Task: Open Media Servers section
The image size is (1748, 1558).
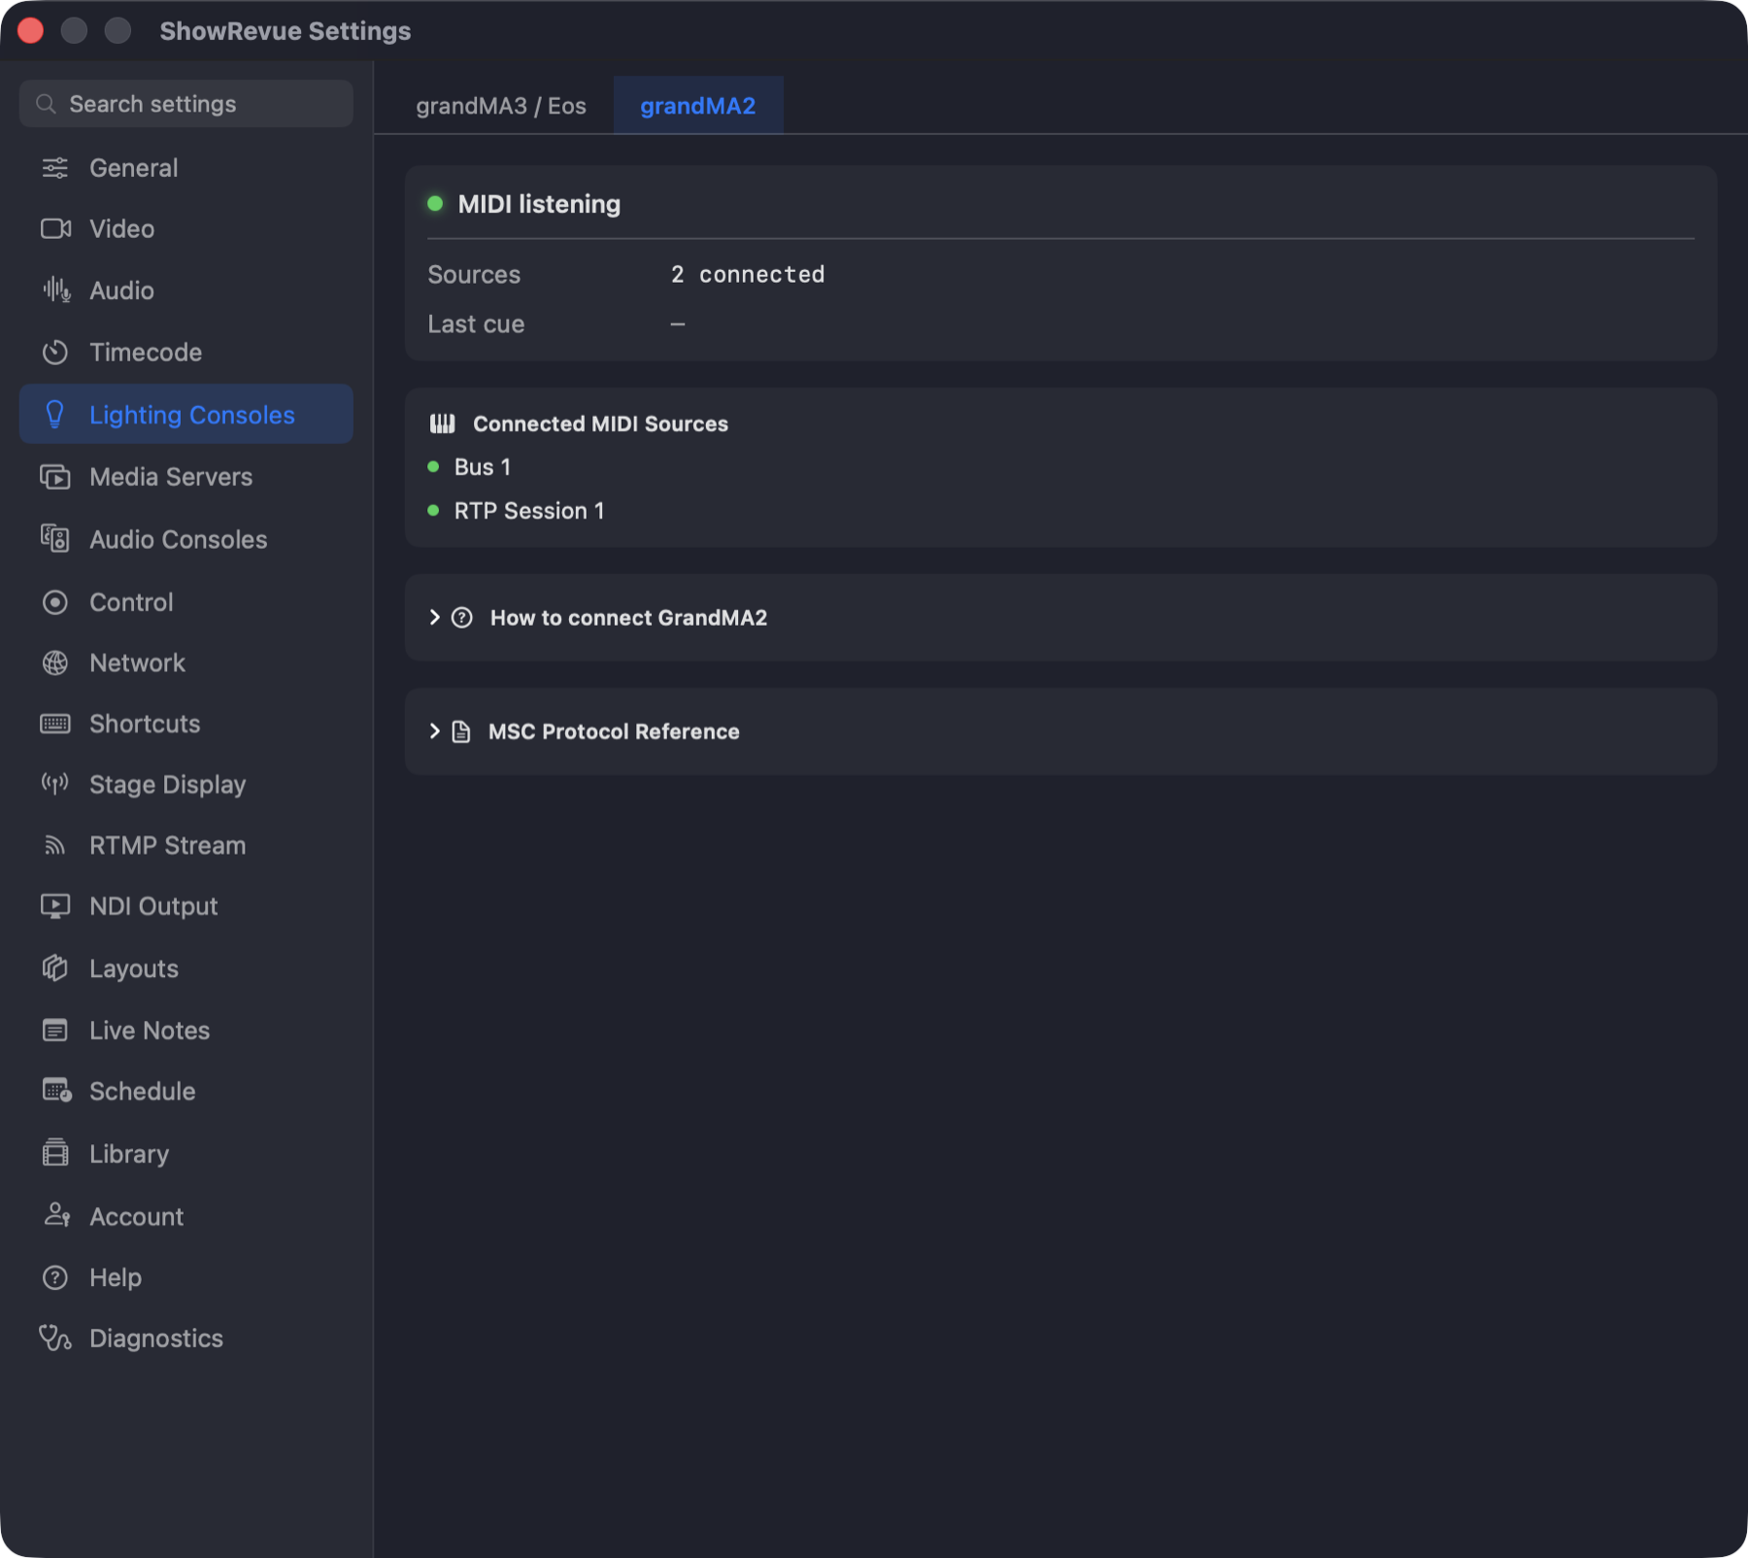Action: [x=186, y=477]
